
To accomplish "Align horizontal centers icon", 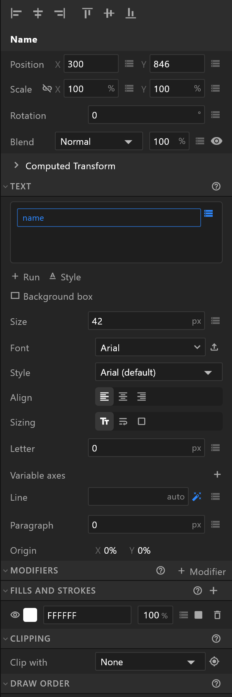I will [38, 14].
